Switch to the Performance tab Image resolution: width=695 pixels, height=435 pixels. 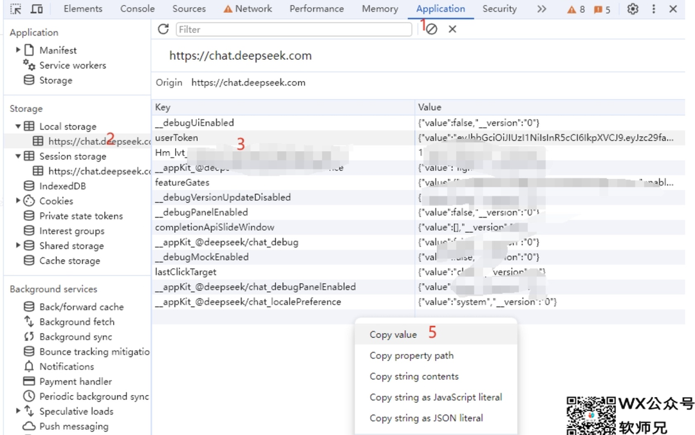[x=317, y=9]
